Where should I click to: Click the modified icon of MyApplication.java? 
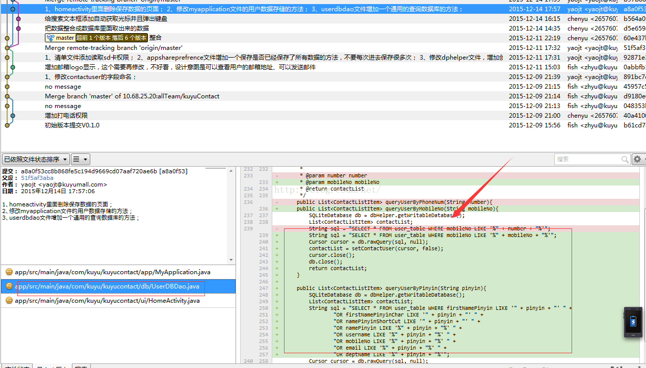tap(9, 272)
